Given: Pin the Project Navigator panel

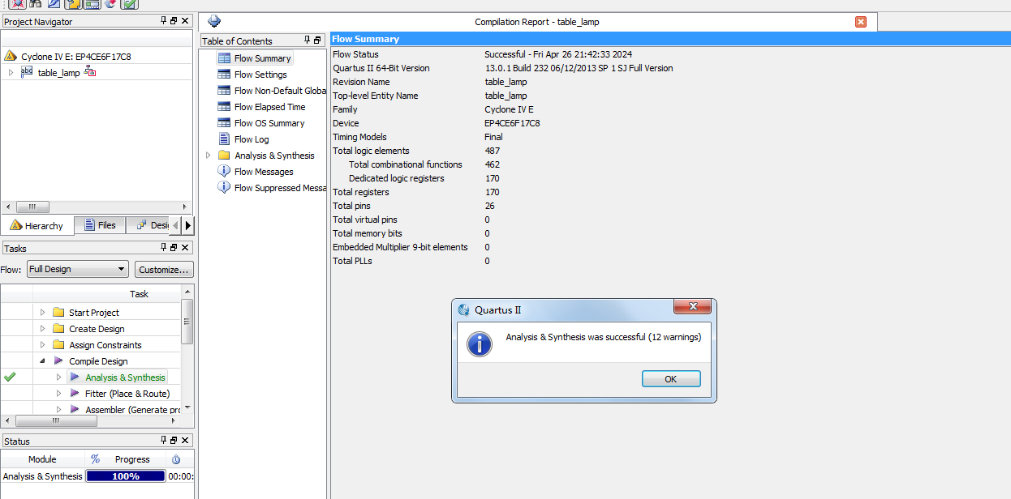Looking at the screenshot, I should (163, 21).
